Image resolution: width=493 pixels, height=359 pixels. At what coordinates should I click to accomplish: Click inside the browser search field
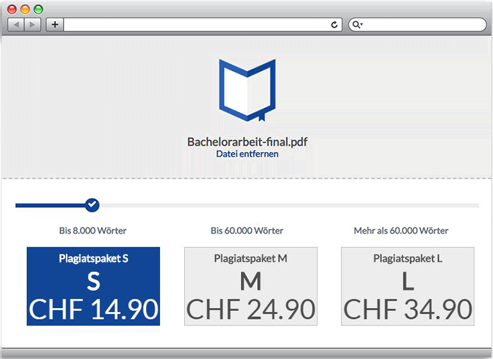tap(422, 25)
